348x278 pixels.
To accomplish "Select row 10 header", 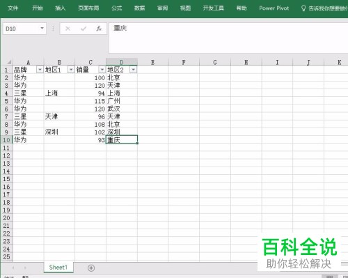I will [x=6, y=140].
